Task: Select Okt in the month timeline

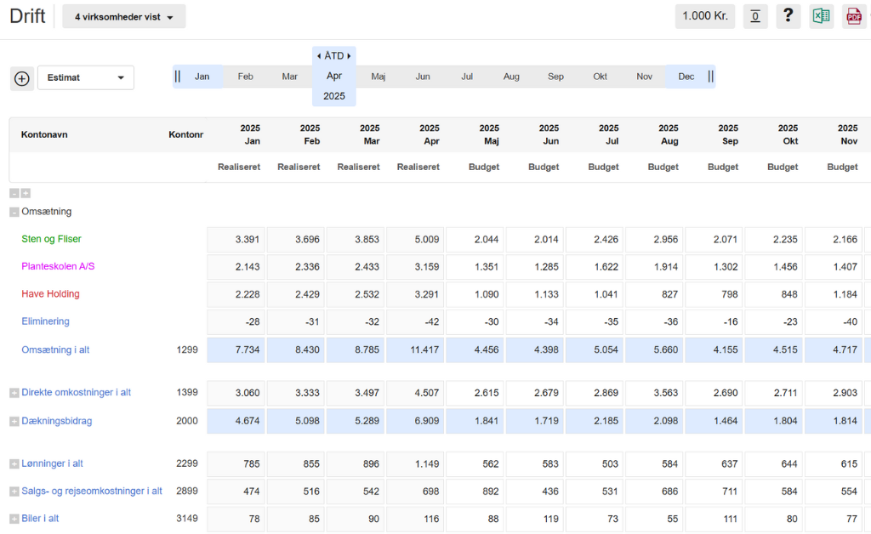Action: pos(600,77)
